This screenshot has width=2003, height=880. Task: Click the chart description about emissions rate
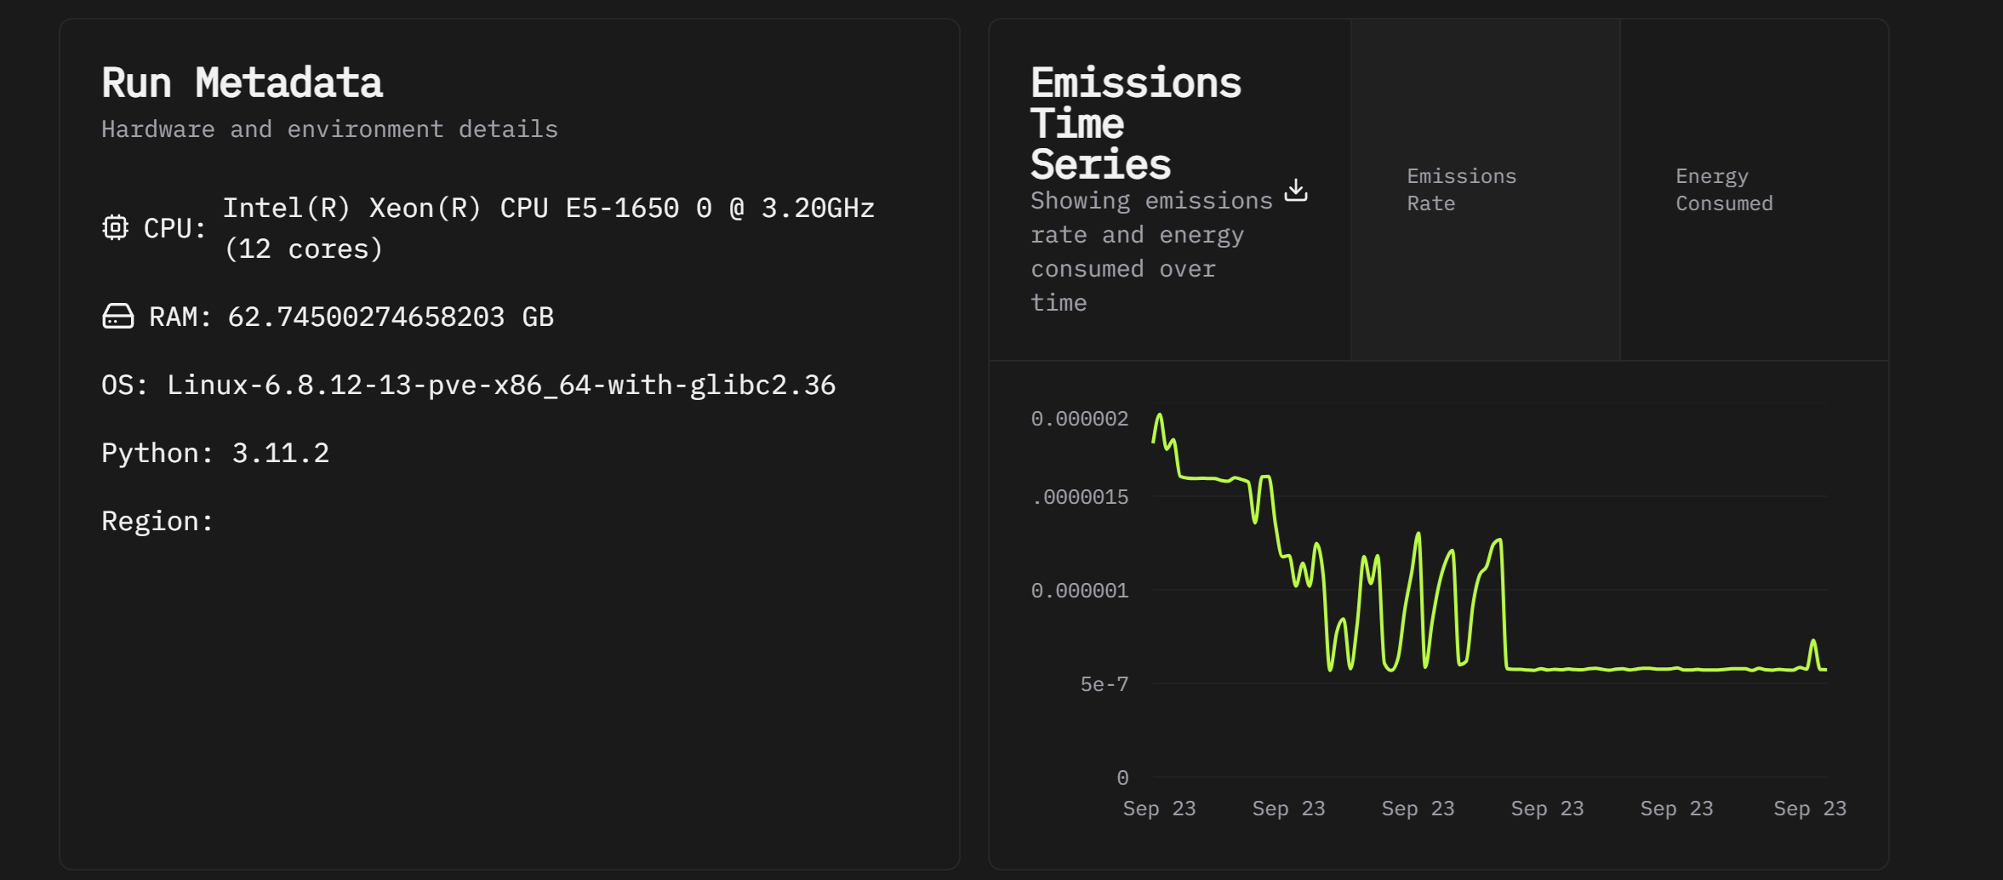coord(1150,252)
